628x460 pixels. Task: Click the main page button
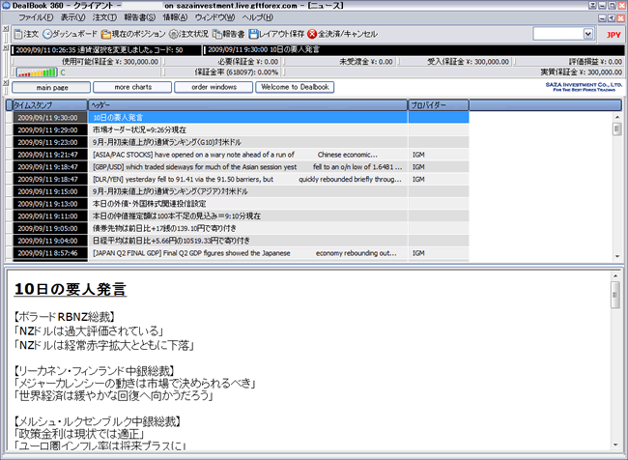pos(51,87)
